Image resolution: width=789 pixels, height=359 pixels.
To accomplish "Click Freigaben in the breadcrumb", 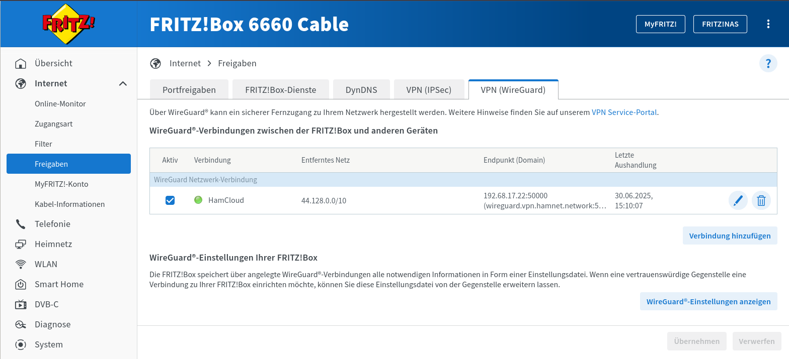I will pyautogui.click(x=237, y=63).
